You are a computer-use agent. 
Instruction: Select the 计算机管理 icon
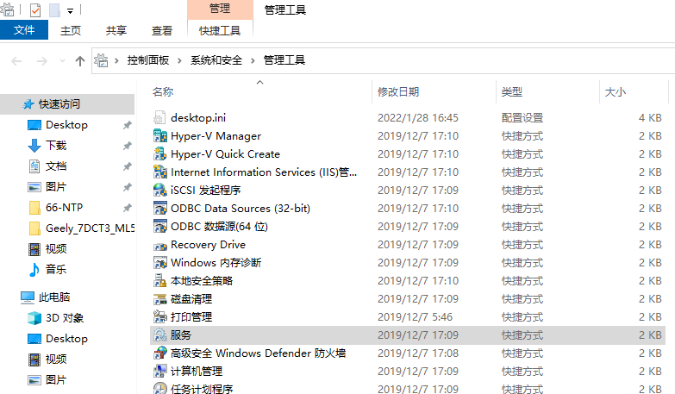pos(160,372)
